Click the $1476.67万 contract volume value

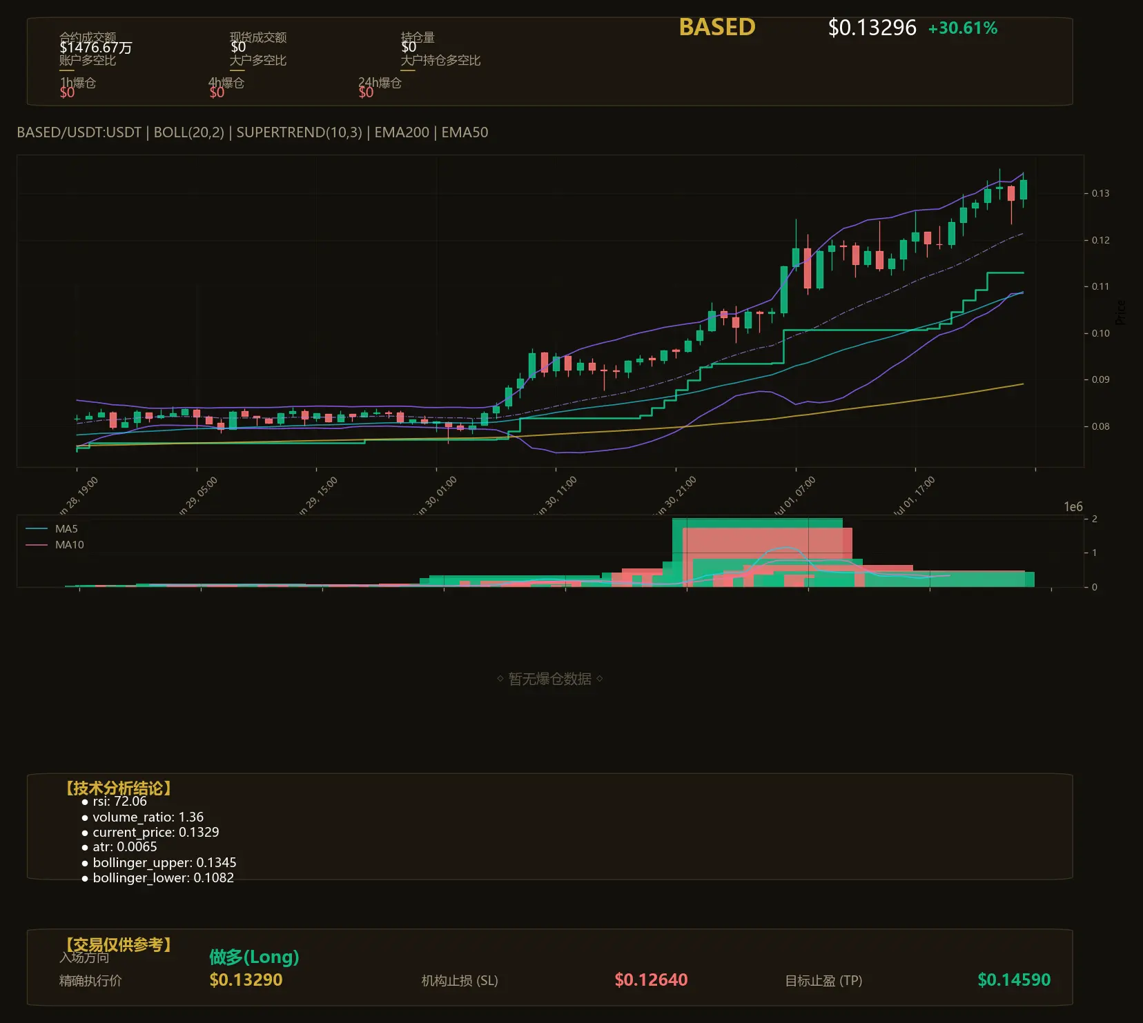point(96,48)
